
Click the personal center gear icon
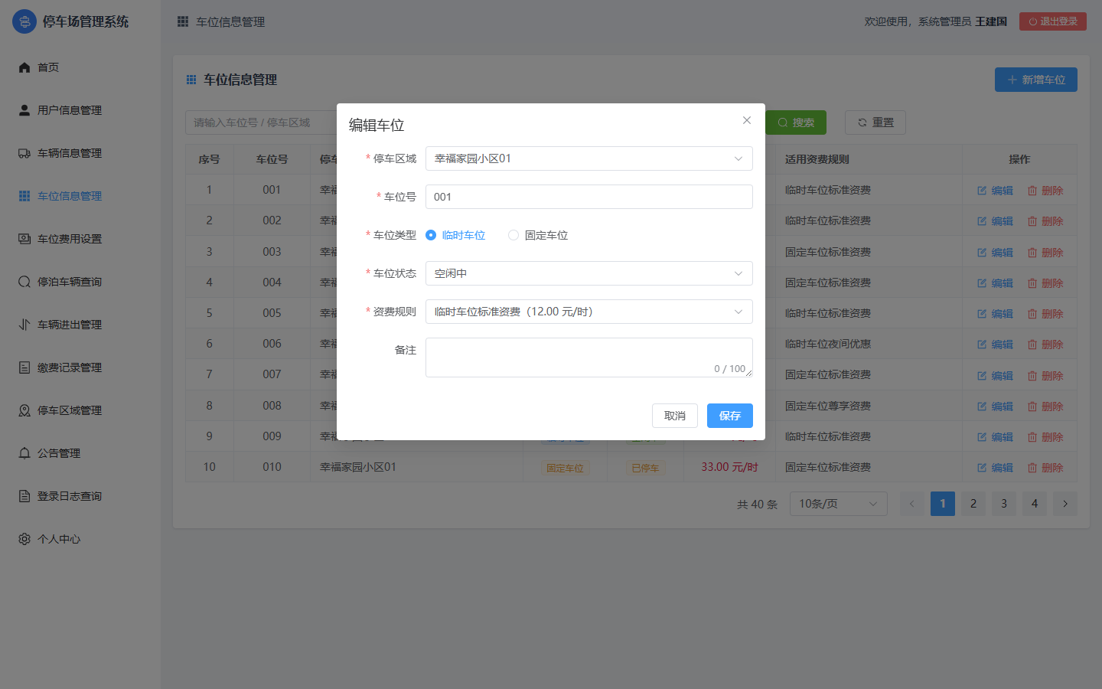tap(24, 539)
